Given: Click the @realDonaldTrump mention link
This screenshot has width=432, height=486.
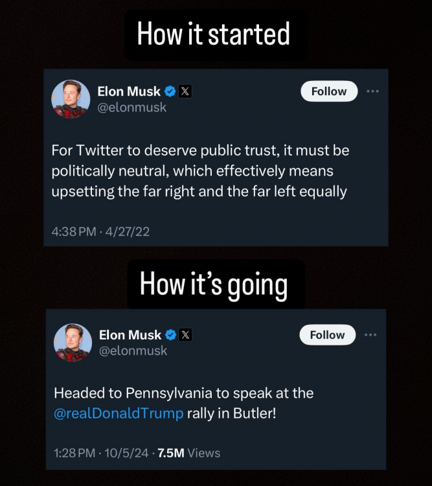Looking at the screenshot, I should pos(119,413).
